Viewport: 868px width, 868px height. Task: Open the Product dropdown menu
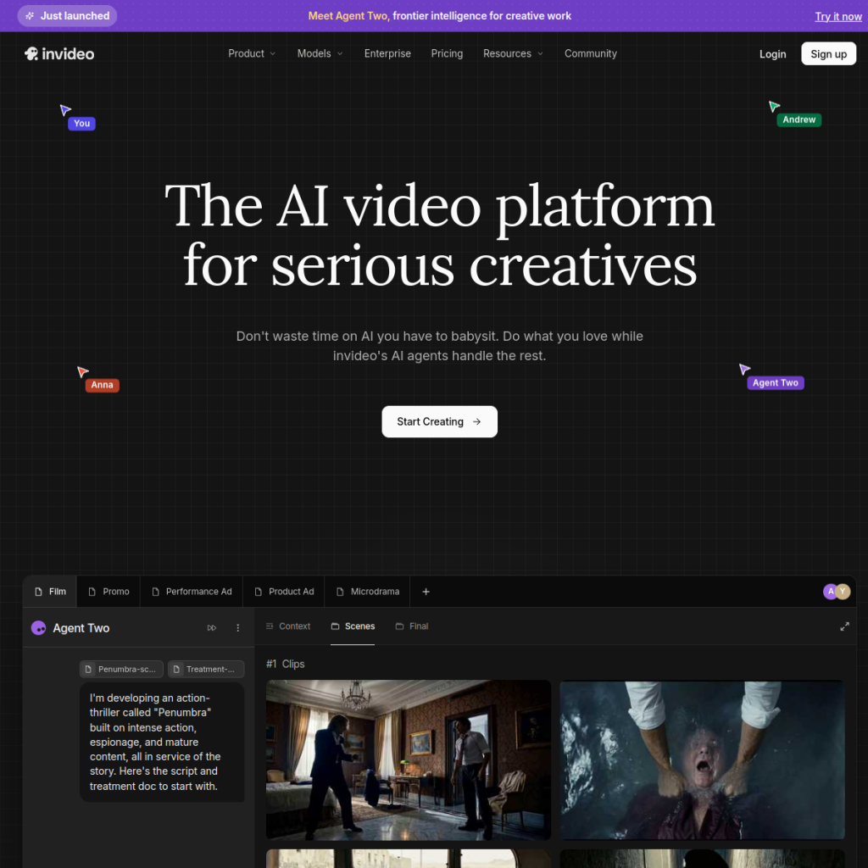pos(251,53)
